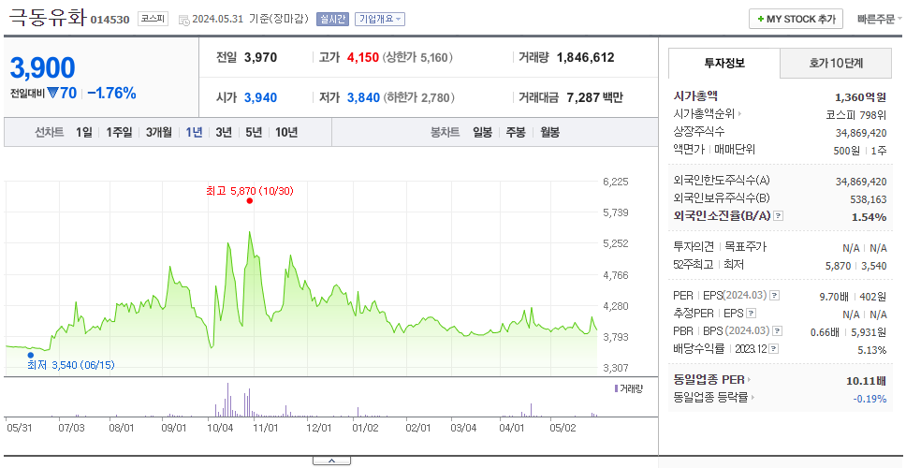
Task: Expand the 빠른주문 dropdown
Action: click(x=880, y=19)
